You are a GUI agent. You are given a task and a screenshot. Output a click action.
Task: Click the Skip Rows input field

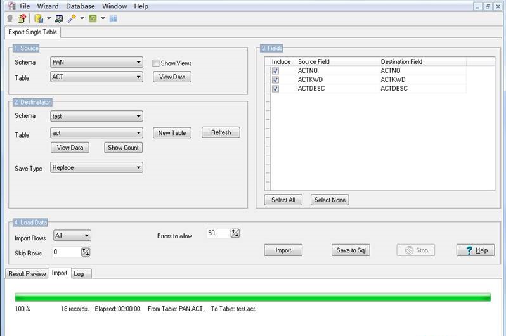67,252
